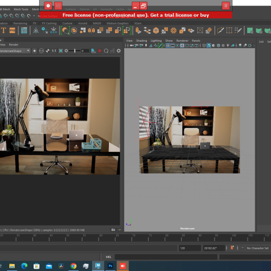Toggle the grid display in viewport toolbar
Image resolution: width=271 pixels, height=271 pixels.
point(168,46)
